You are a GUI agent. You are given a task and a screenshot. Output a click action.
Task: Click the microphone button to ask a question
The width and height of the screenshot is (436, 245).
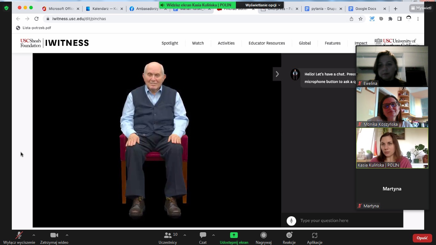[x=291, y=221]
